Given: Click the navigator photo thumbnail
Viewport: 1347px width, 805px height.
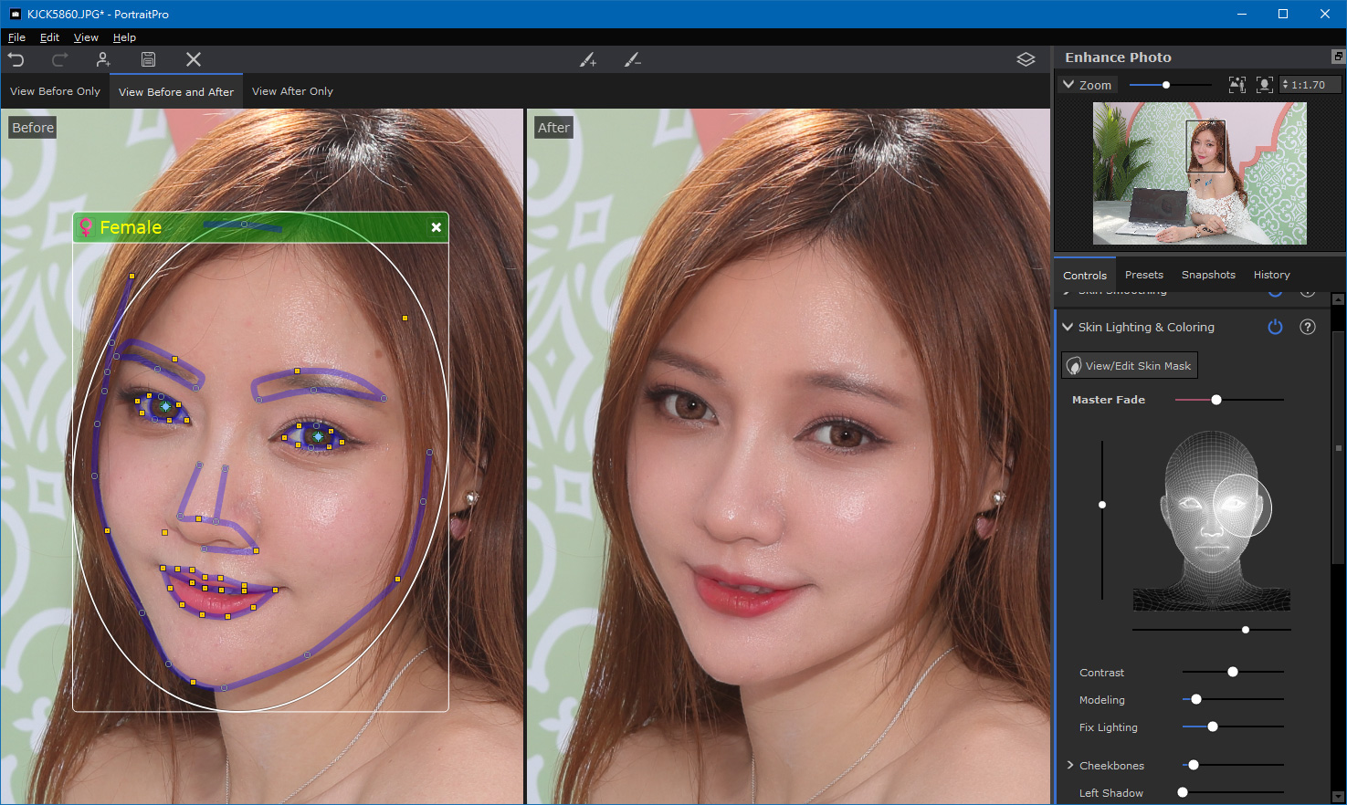Looking at the screenshot, I should [1200, 173].
